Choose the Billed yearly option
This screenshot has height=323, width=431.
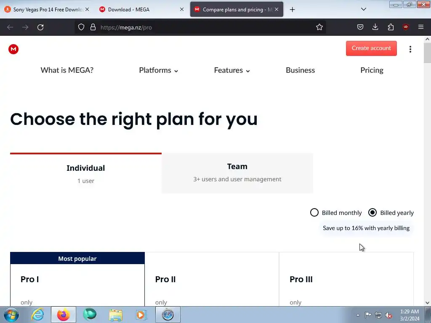(391, 212)
